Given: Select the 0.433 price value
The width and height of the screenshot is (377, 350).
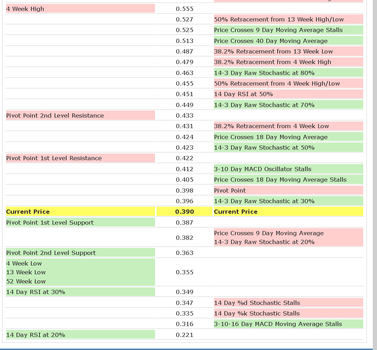Looking at the screenshot, I should click(184, 115).
